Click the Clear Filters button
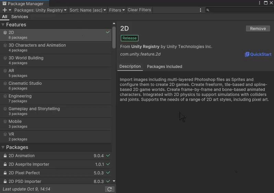Viewport: 274px width, 193px height. pyautogui.click(x=139, y=10)
